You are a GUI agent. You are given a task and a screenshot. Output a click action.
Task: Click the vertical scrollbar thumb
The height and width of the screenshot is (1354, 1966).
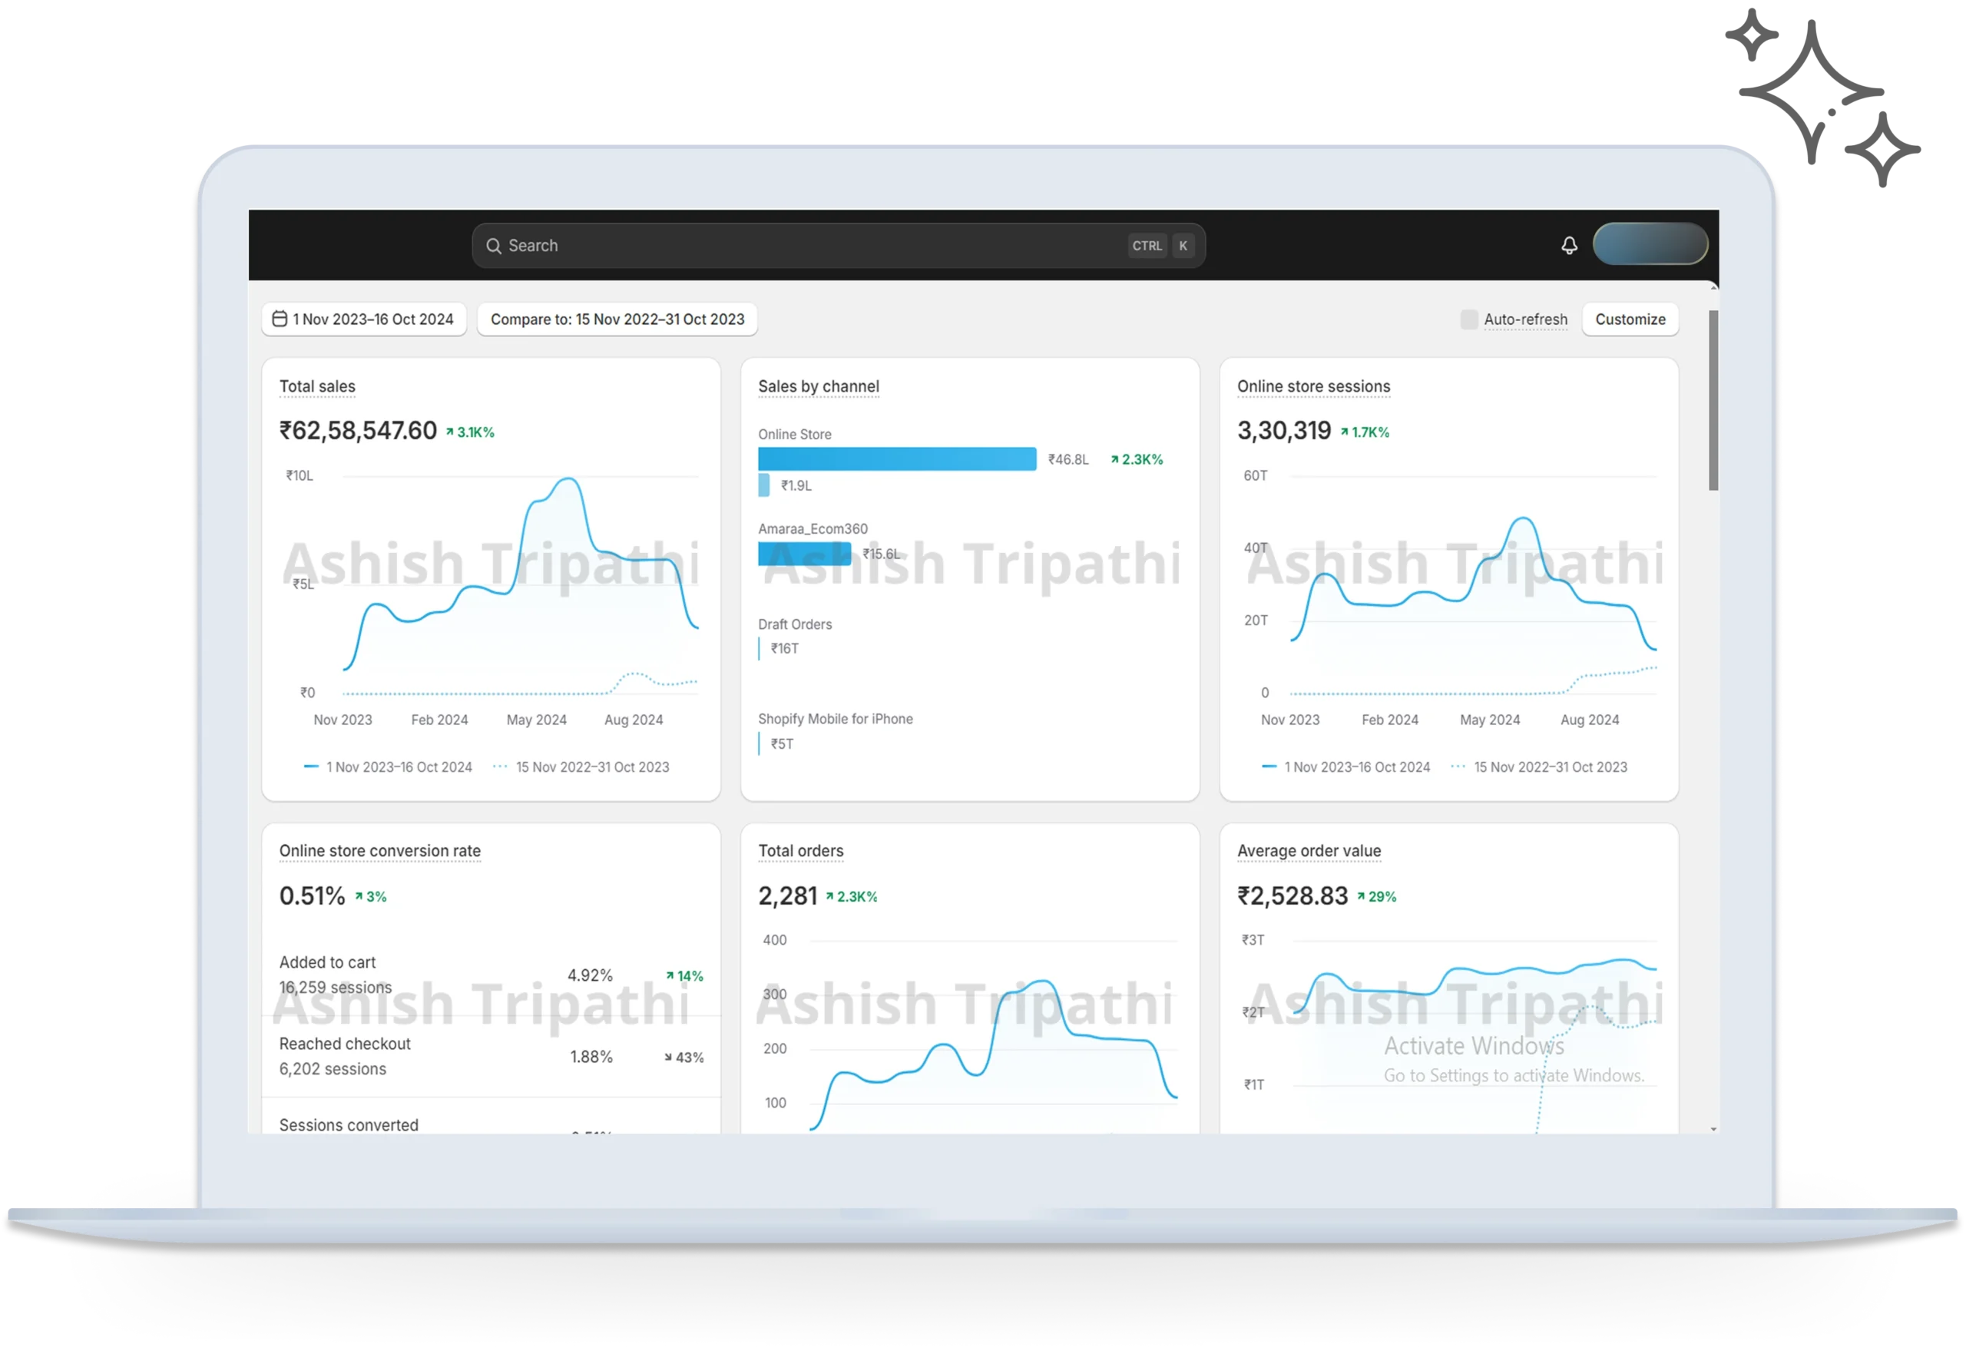(x=1713, y=399)
